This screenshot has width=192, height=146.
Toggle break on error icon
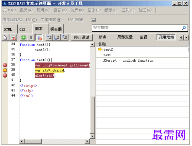click(39, 37)
